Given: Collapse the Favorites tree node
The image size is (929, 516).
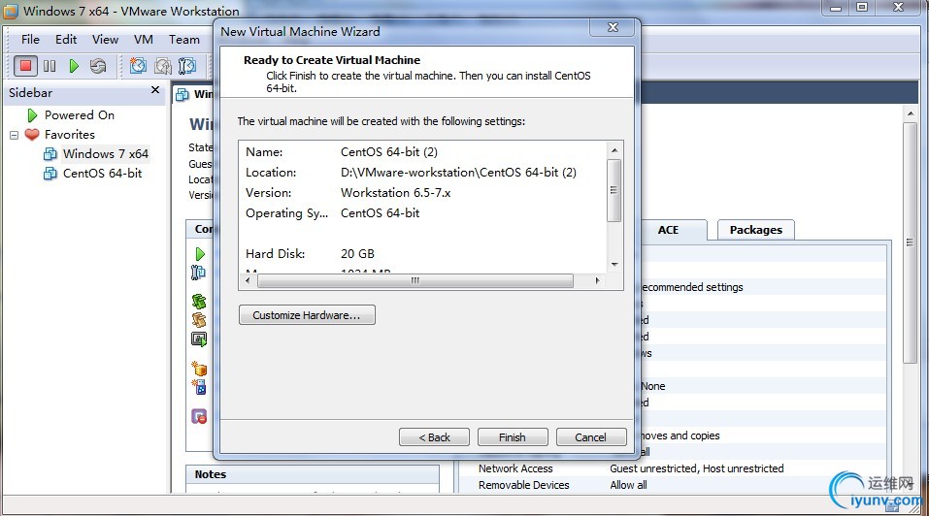Looking at the screenshot, I should click(15, 135).
